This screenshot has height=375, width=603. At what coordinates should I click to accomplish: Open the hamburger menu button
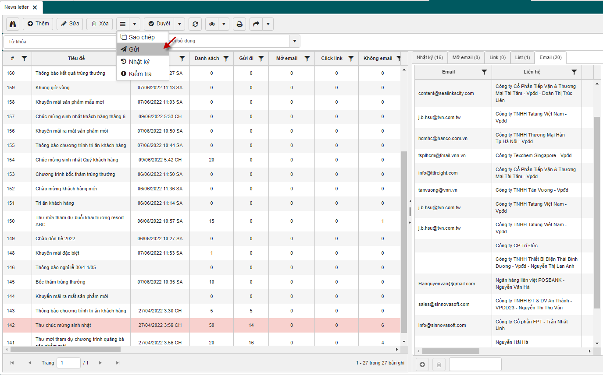[x=123, y=24]
